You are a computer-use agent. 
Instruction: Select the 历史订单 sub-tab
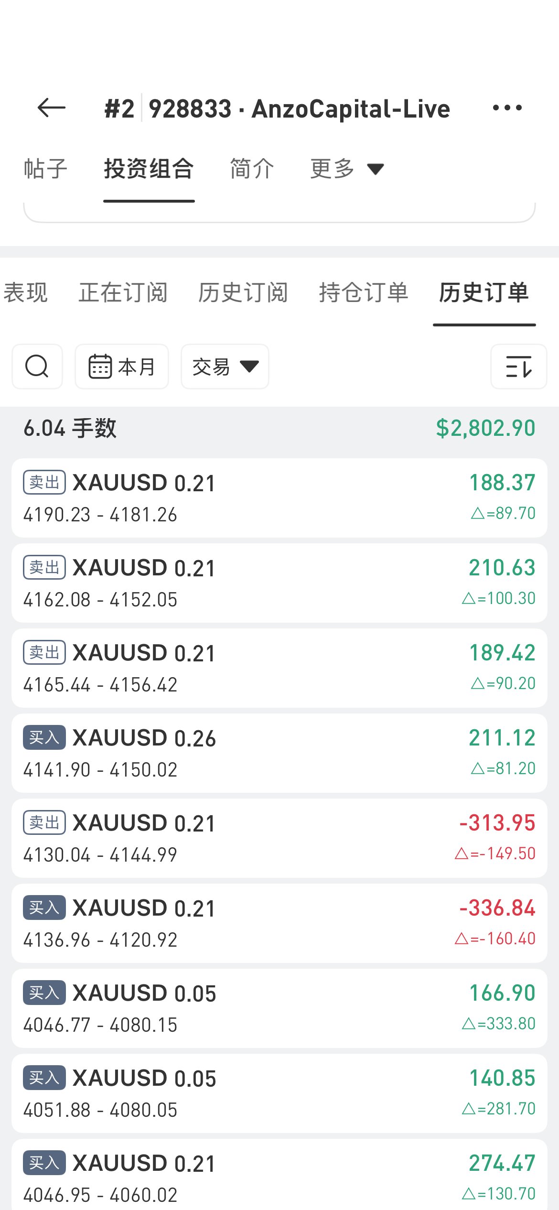(484, 292)
